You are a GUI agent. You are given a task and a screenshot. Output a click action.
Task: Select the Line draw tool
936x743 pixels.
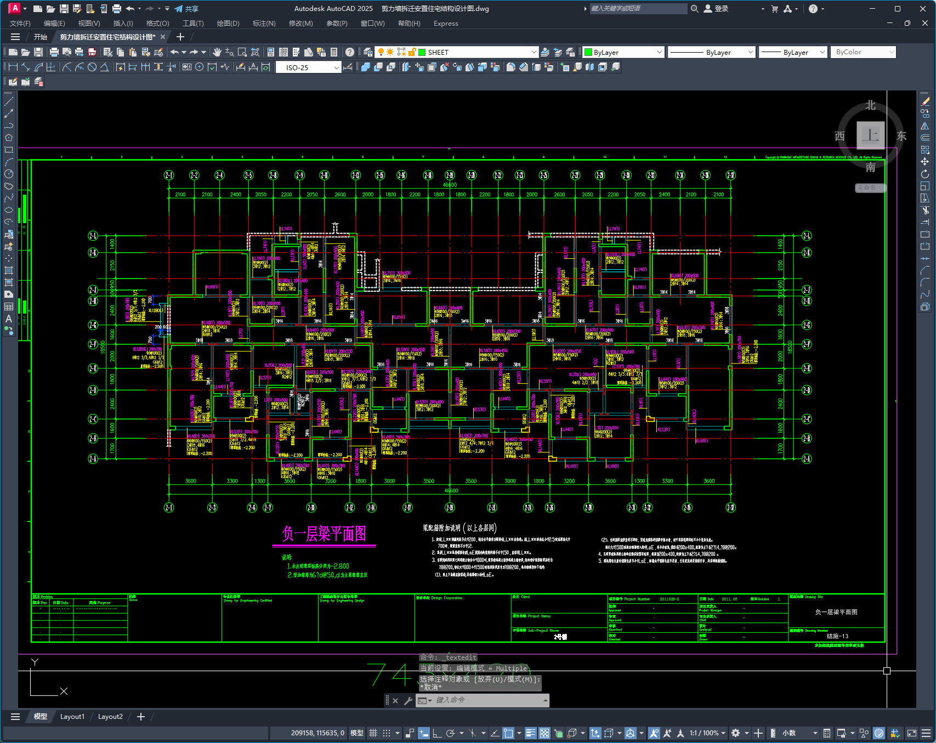coord(9,101)
